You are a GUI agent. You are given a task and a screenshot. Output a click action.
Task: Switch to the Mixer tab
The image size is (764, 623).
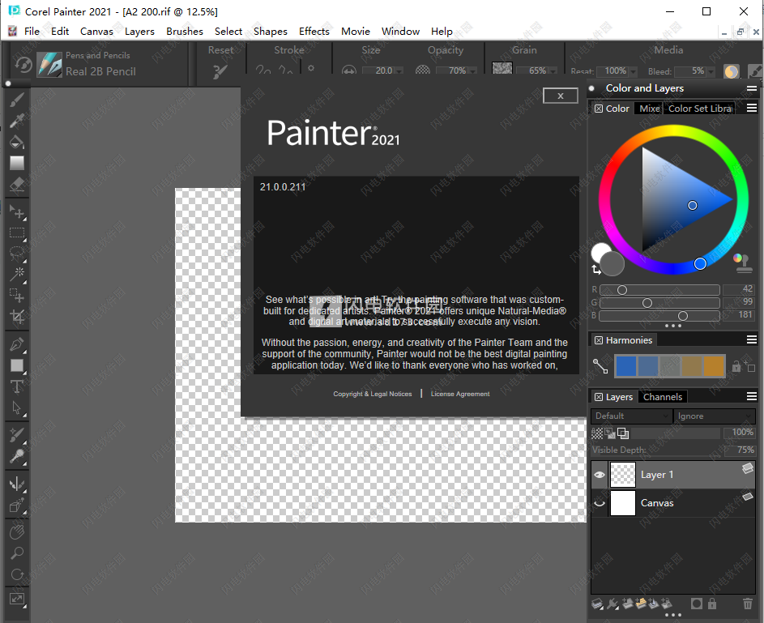tap(649, 109)
